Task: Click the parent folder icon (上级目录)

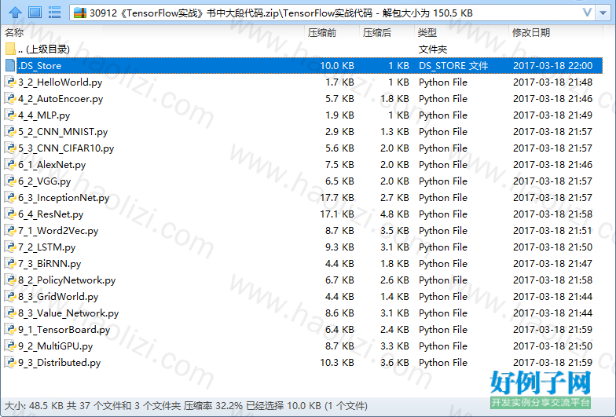Action: tap(10, 49)
